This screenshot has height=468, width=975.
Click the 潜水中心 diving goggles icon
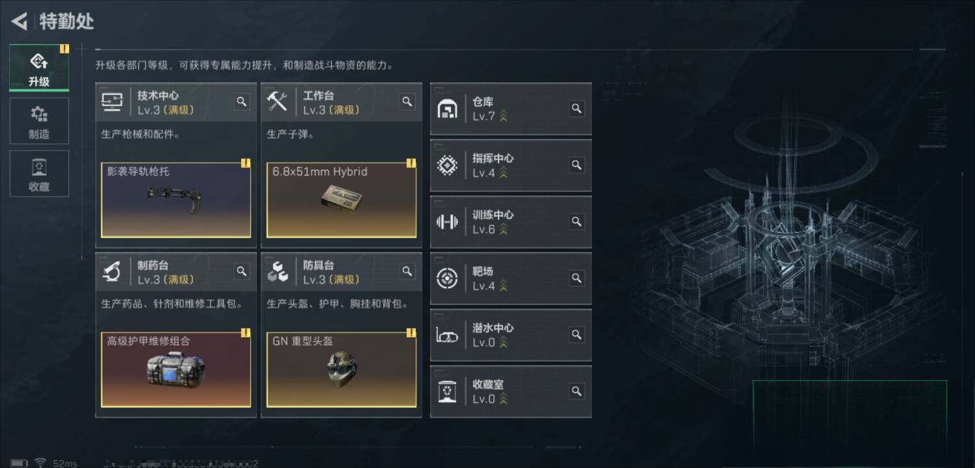(447, 335)
